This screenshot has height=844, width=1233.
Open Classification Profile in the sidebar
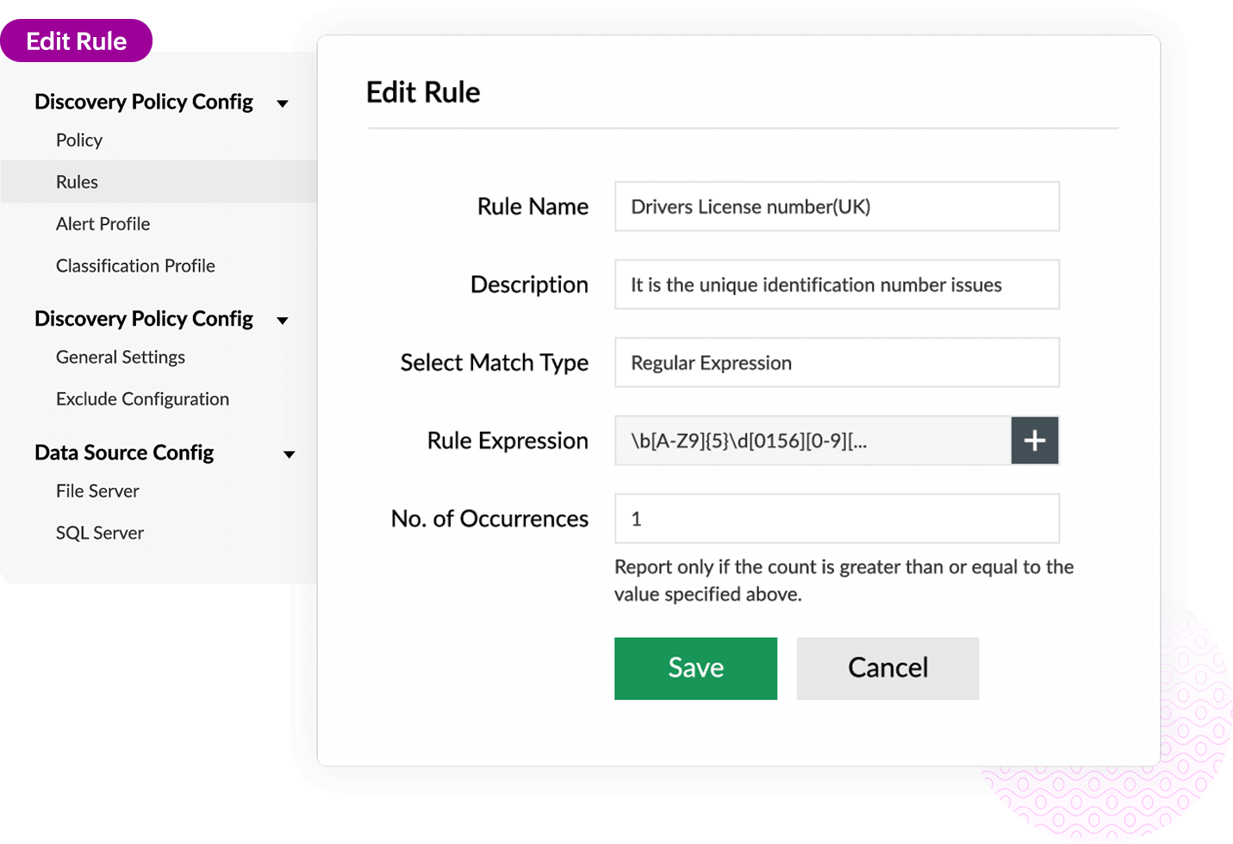click(135, 266)
